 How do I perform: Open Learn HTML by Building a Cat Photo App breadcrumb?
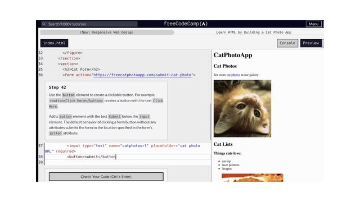tap(254, 33)
